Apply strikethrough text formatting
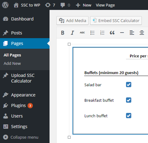Viewport: 148px width, 143px height. click(82, 33)
